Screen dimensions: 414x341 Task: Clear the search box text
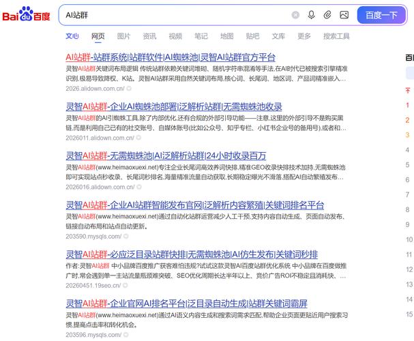tap(295, 15)
